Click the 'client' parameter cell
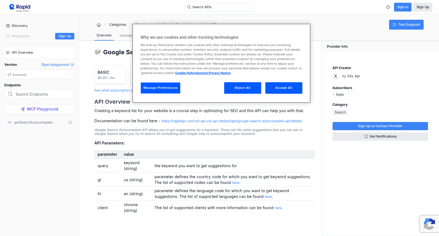This screenshot has height=236, width=439. 103,208
